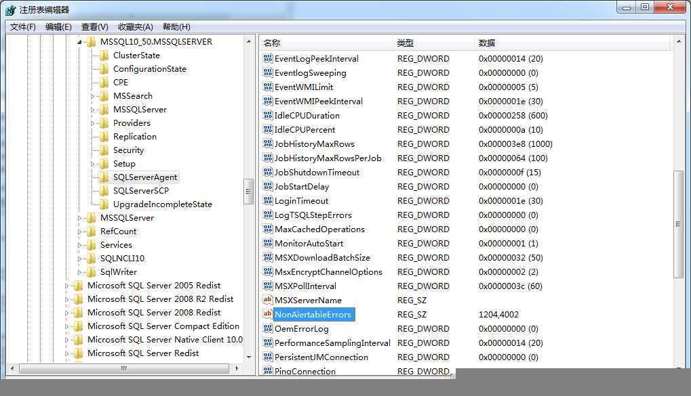Select the PerformanceSamplingInterval value name
This screenshot has height=396, width=691.
coord(332,343)
